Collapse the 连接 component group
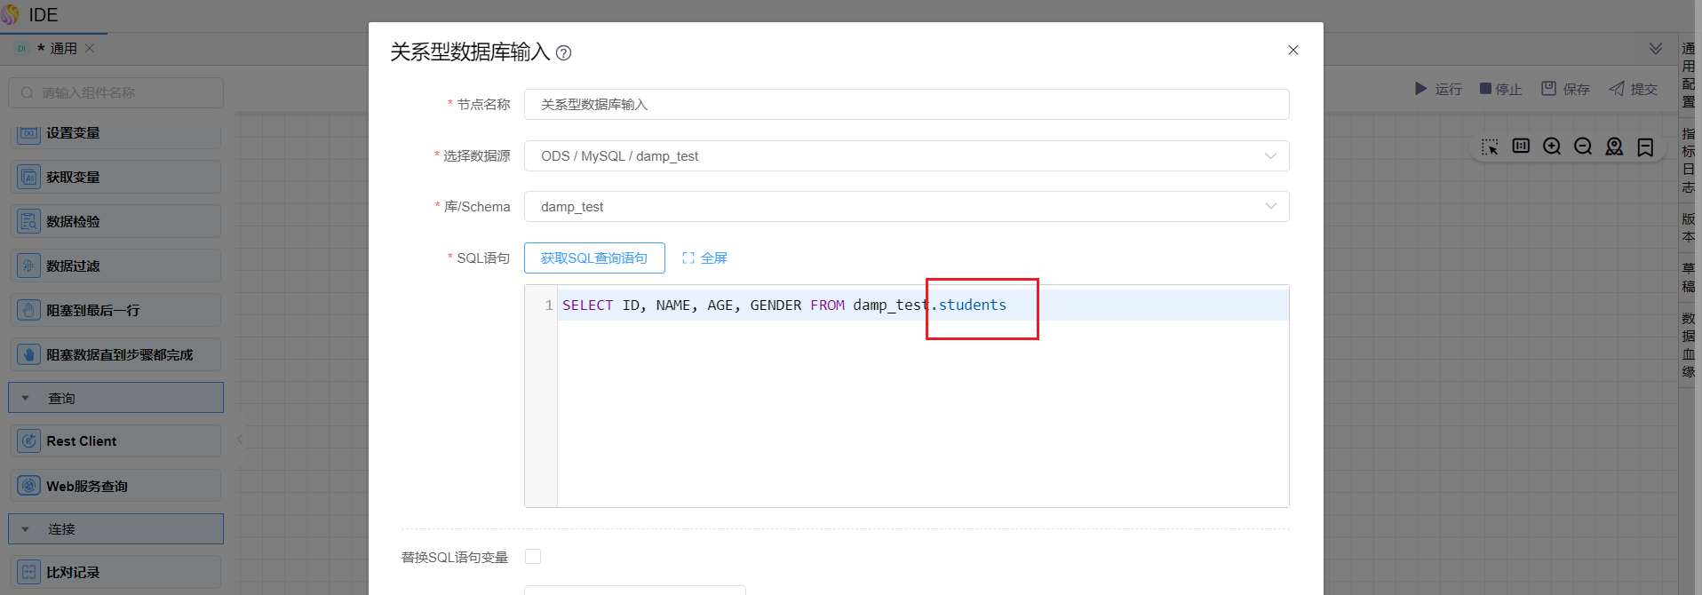The width and height of the screenshot is (1702, 595). point(26,529)
